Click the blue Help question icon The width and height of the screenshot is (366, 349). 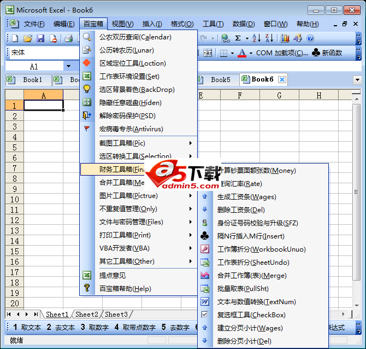coord(310,38)
